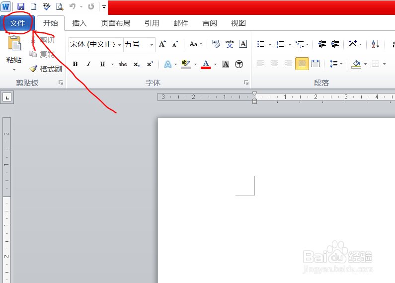395x283 pixels.
Task: Click the character border icon
Action: (x=243, y=44)
